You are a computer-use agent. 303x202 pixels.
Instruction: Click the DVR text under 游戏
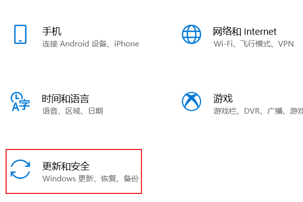click(252, 111)
